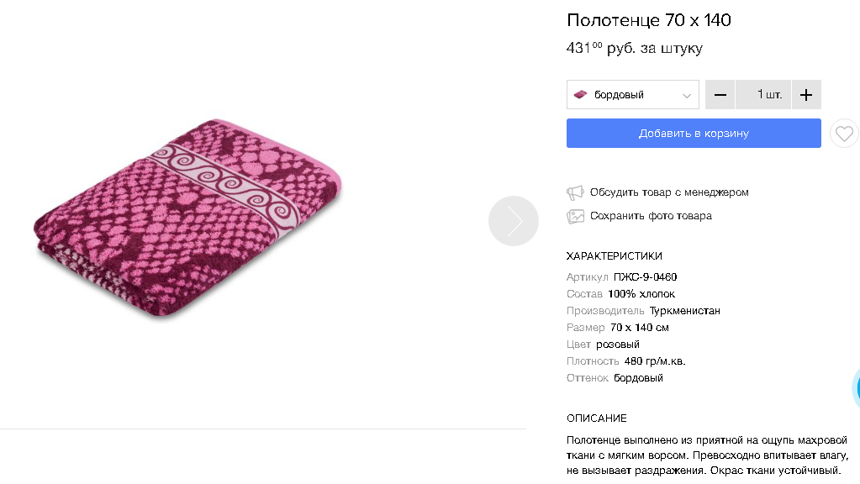Expand the color list via the chevron arrow

click(688, 96)
